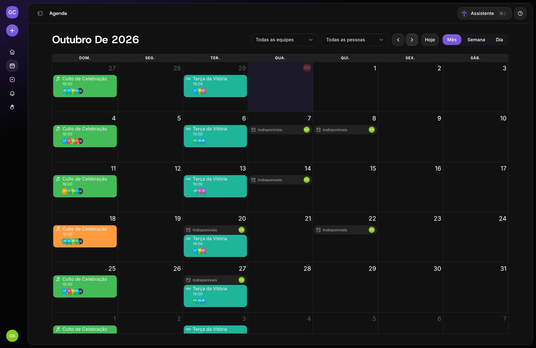This screenshot has width=536, height=348.
Task: Click the hand icon in sidebar
Action: tap(12, 107)
